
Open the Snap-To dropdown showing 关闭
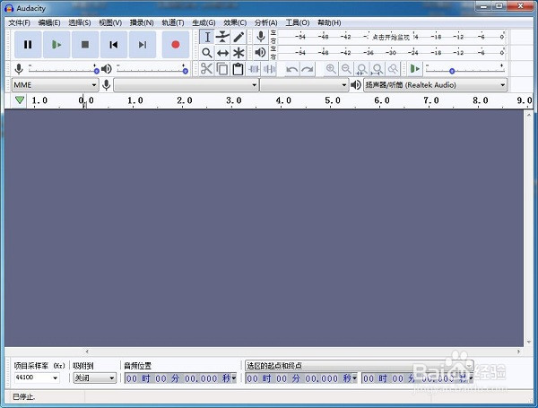point(95,378)
